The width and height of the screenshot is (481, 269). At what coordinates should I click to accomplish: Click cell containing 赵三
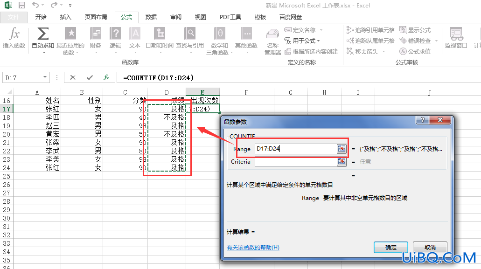tap(37, 125)
